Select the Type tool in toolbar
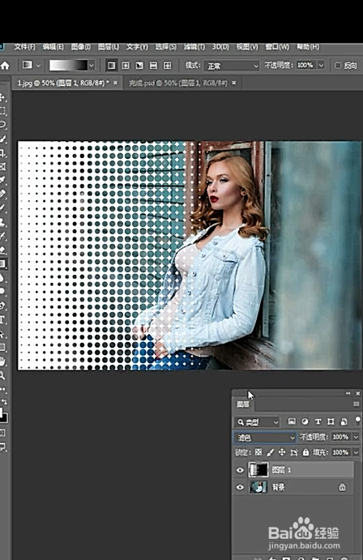 pos(2,319)
